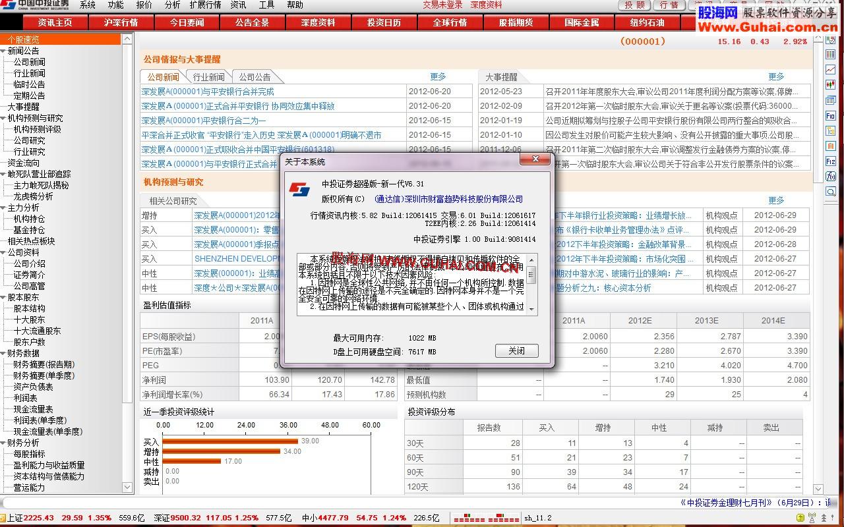Open the 纽约石油 navigation tab
Image resolution: width=844 pixels, height=527 pixels.
coord(648,22)
